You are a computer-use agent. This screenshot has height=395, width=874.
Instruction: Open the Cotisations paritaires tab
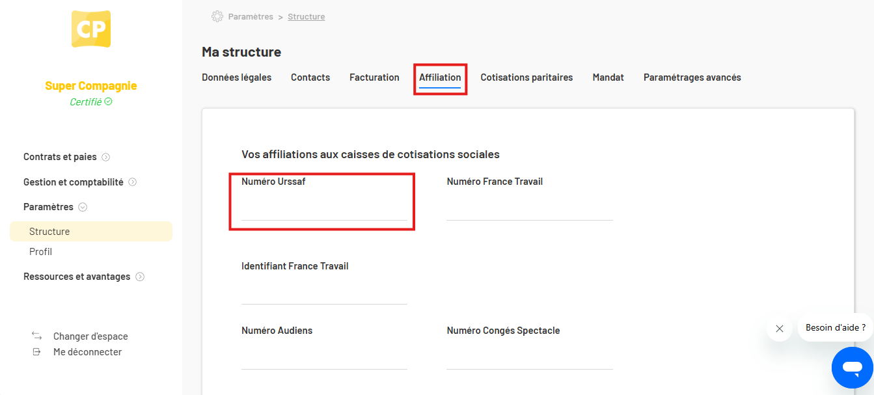pyautogui.click(x=526, y=77)
